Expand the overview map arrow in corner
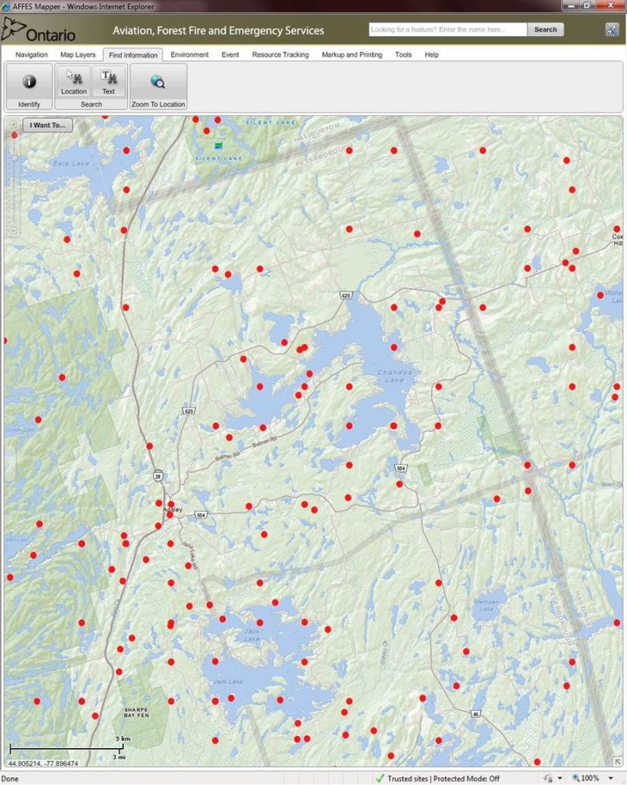The image size is (627, 785). 617,760
